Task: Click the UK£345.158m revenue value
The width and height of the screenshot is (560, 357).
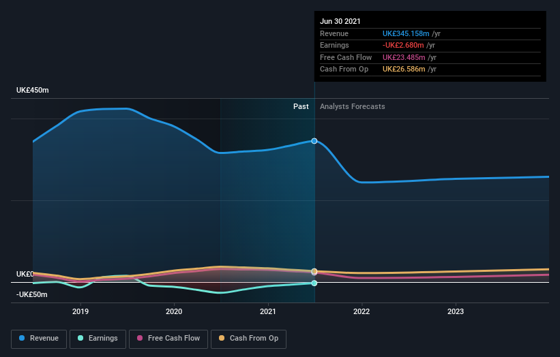Action: (x=406, y=33)
